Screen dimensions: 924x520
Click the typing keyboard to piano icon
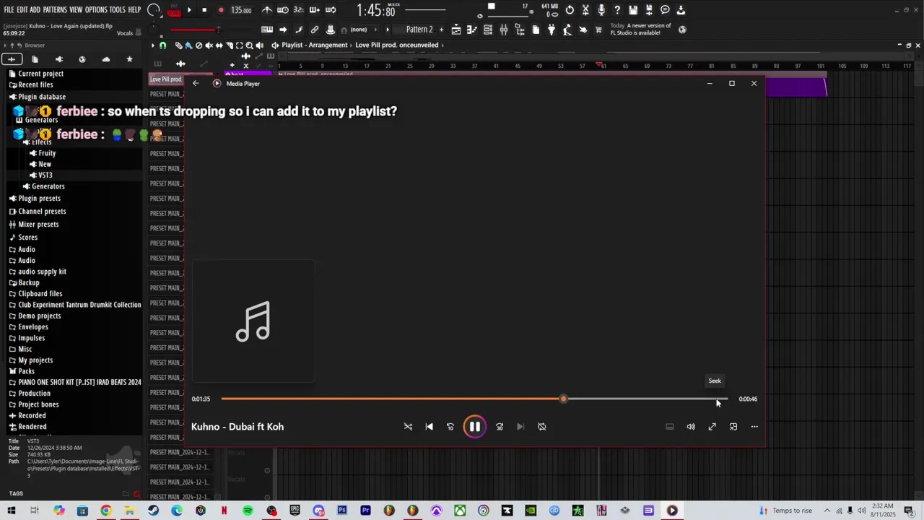[x=267, y=30]
